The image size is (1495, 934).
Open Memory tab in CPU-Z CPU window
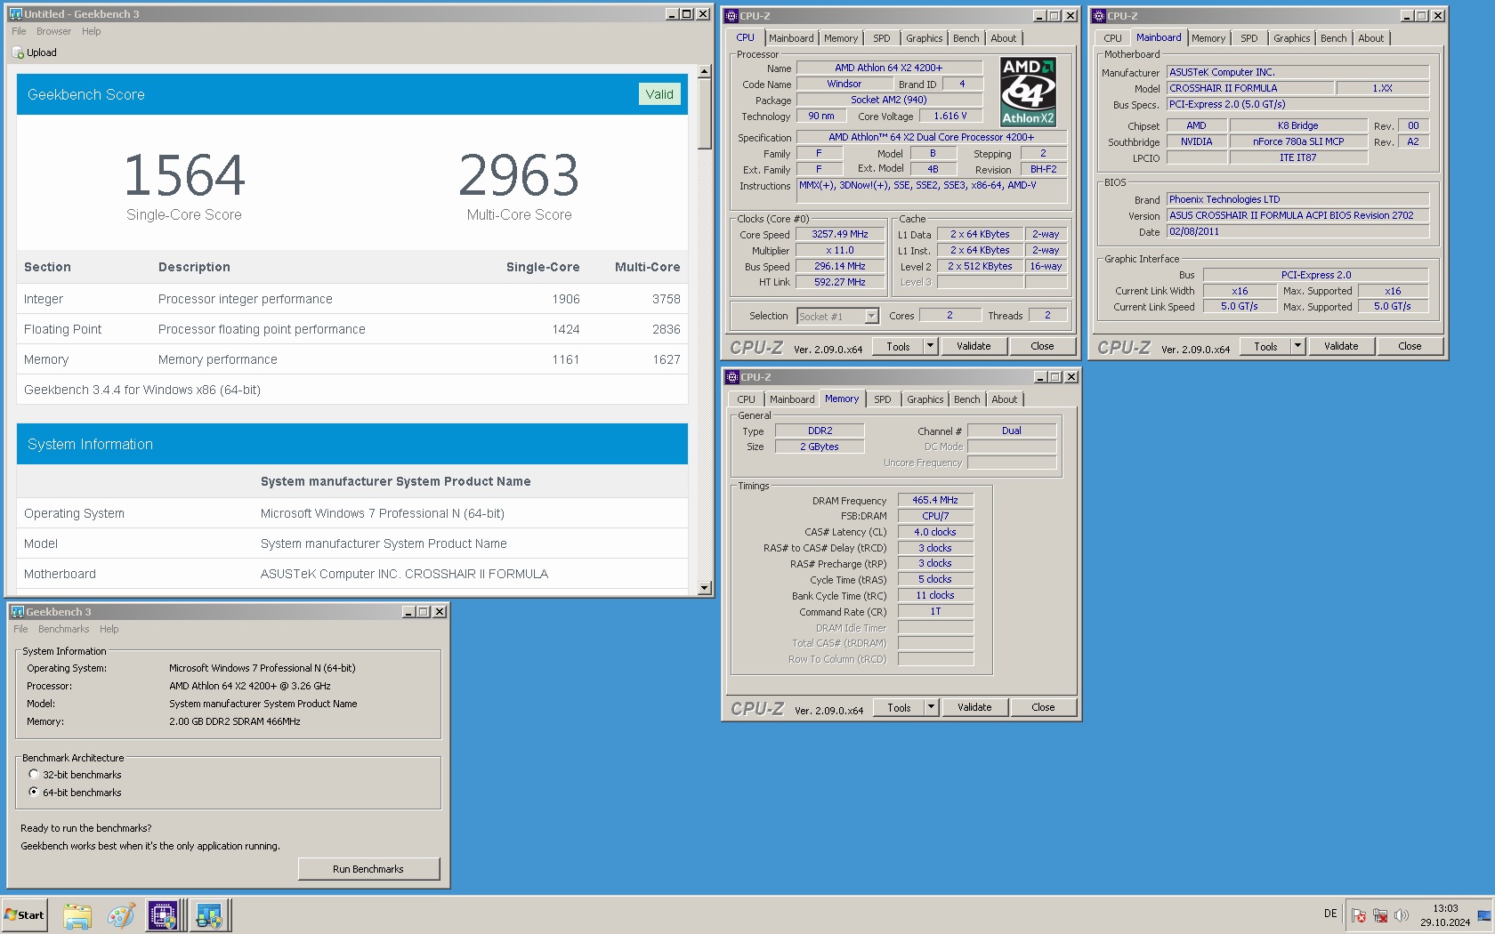(x=840, y=38)
